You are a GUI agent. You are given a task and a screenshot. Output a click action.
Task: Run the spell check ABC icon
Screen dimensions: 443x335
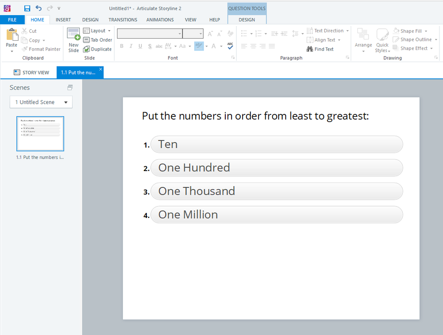point(230,46)
